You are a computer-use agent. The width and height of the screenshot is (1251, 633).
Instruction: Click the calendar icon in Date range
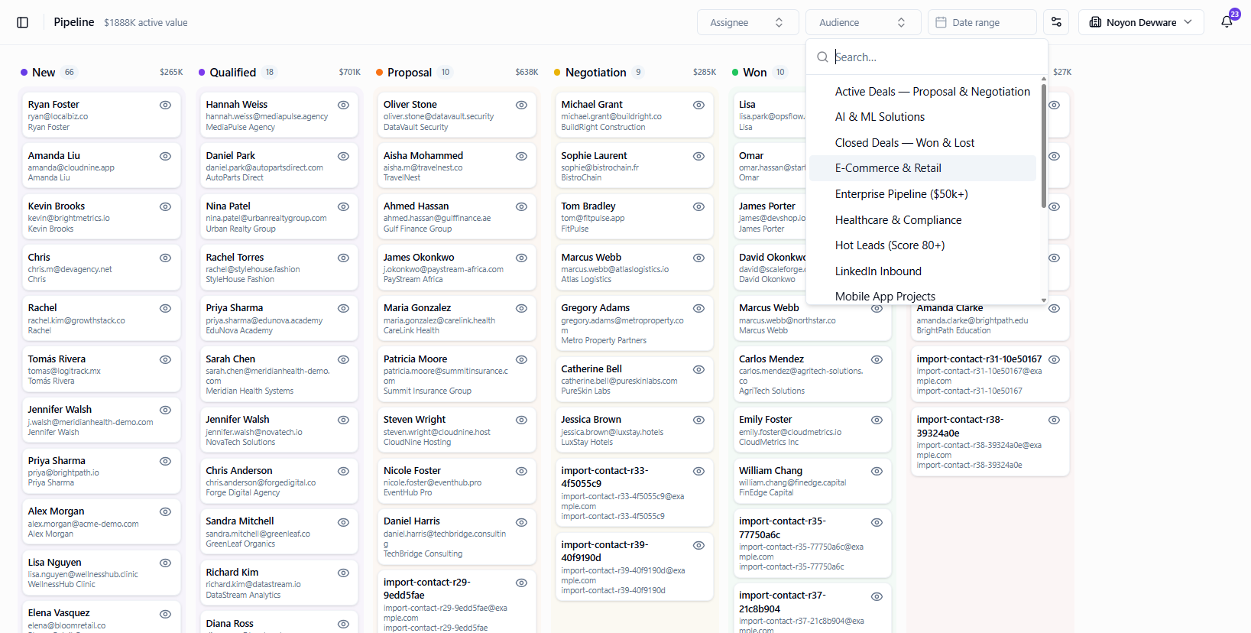tap(941, 22)
